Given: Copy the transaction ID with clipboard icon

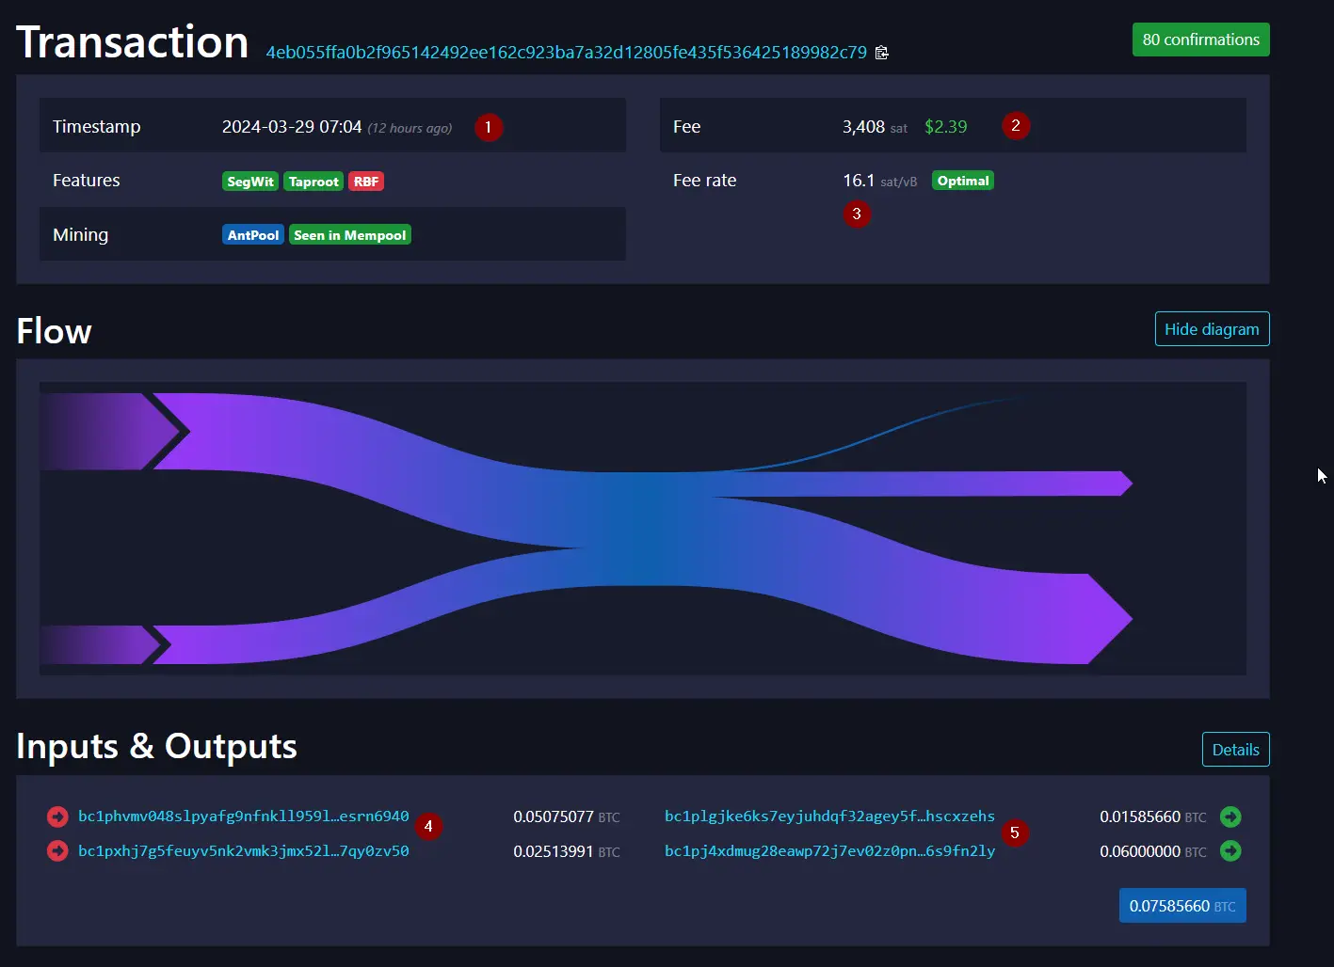Looking at the screenshot, I should [x=881, y=53].
